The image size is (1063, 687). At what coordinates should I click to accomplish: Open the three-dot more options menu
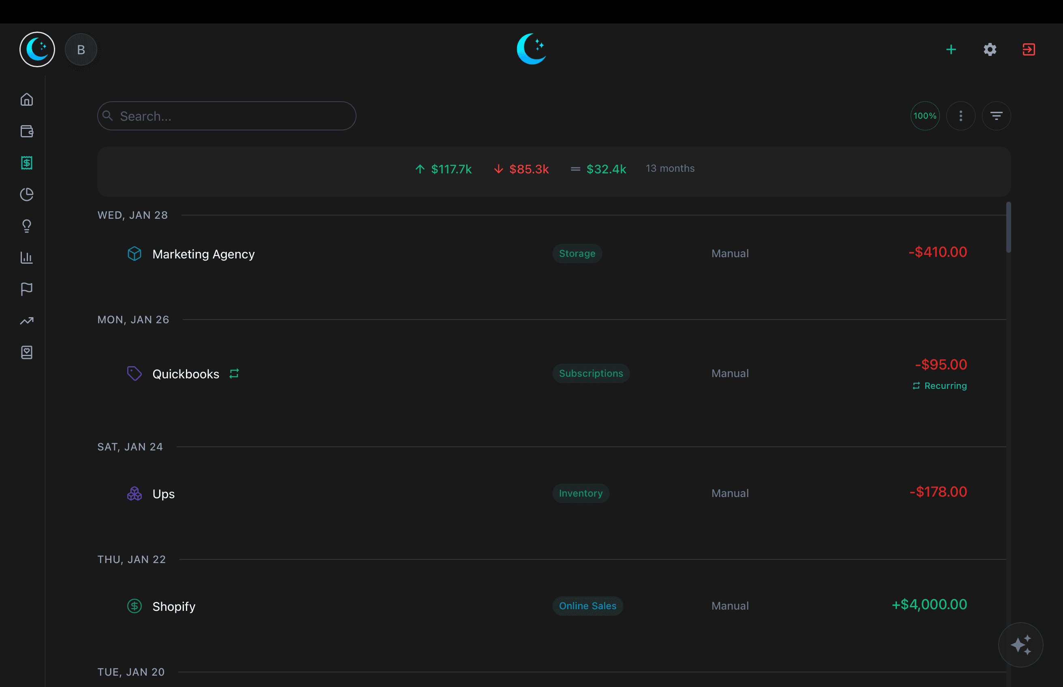click(x=961, y=116)
